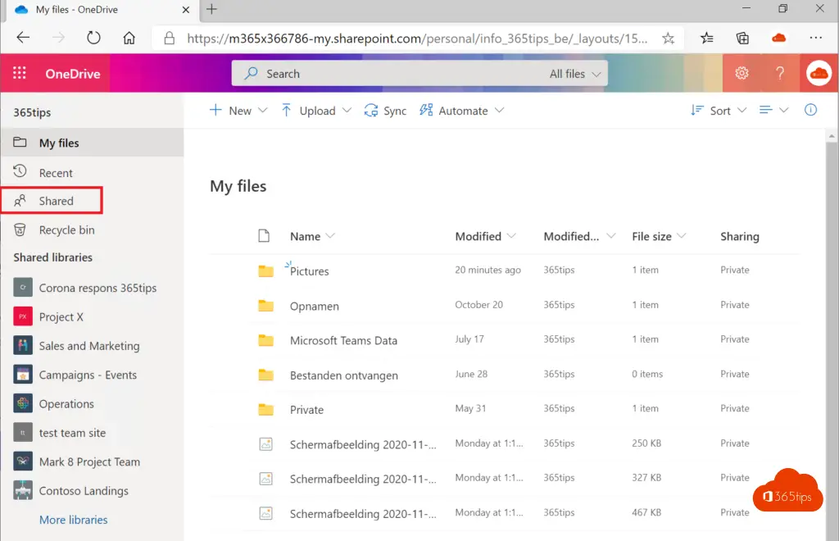839x541 pixels.
Task: Open the Pictures folder name
Action: click(x=309, y=271)
